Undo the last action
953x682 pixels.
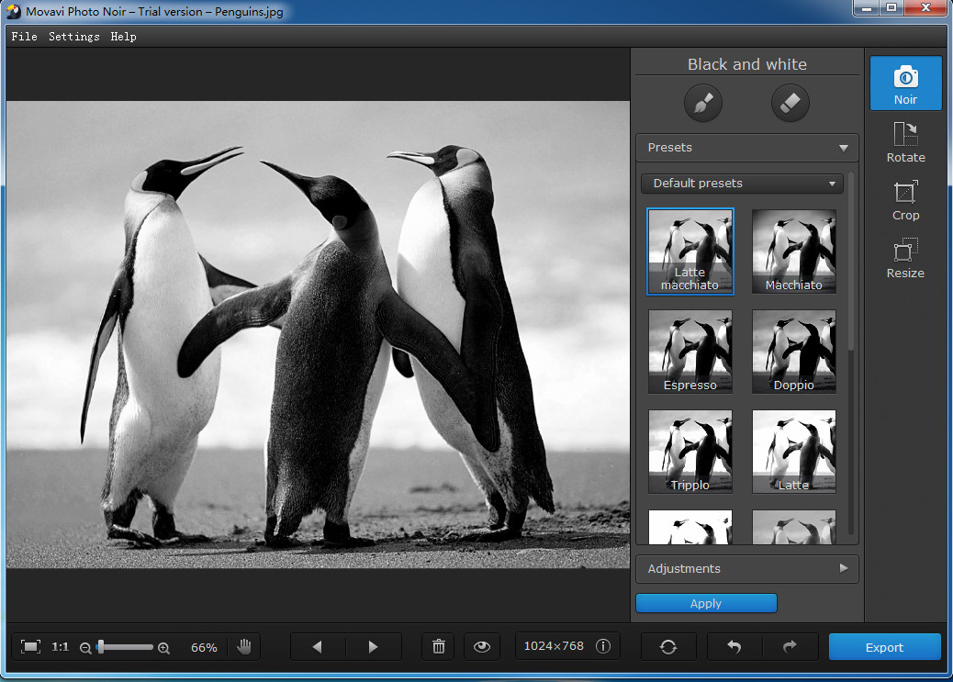click(x=734, y=646)
